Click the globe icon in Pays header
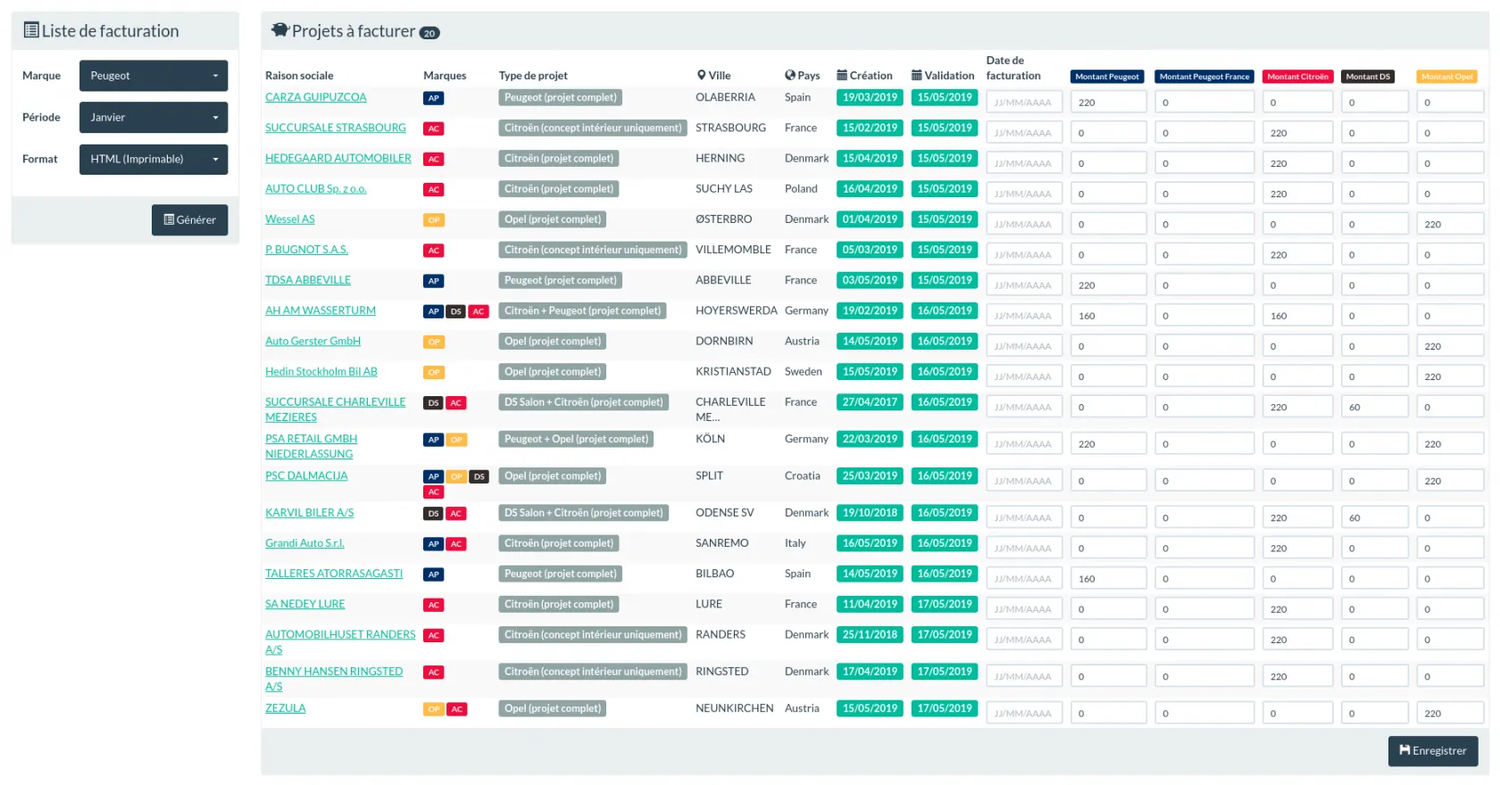Screen dimensions: 1500x785 coord(790,76)
